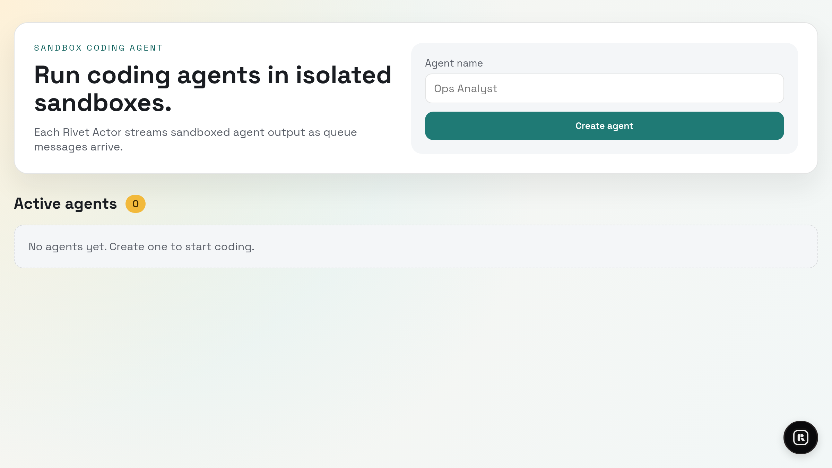Select the Active agents heading

point(65,203)
